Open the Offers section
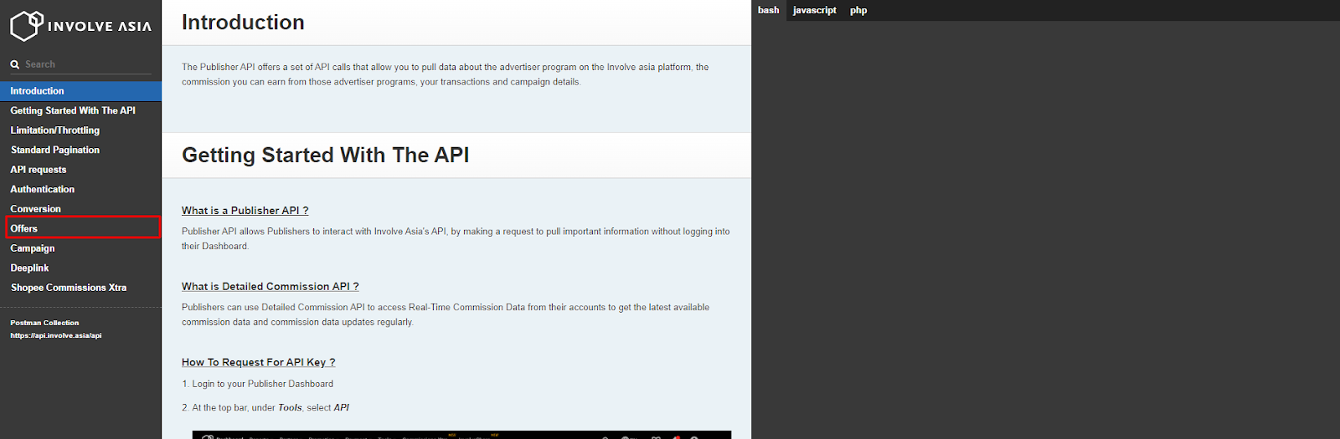Viewport: 1340px width, 439px height. tap(24, 228)
